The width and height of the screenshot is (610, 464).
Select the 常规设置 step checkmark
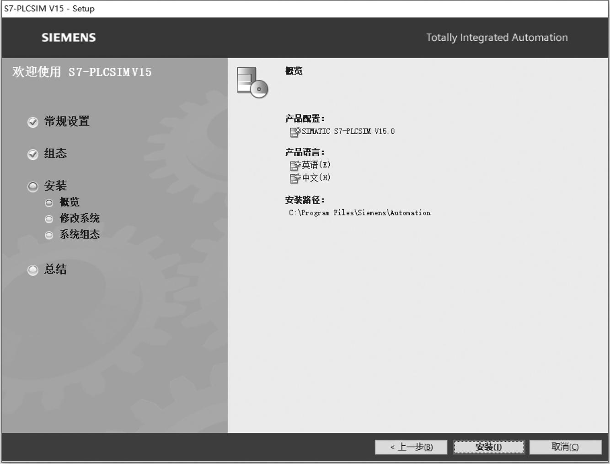33,122
